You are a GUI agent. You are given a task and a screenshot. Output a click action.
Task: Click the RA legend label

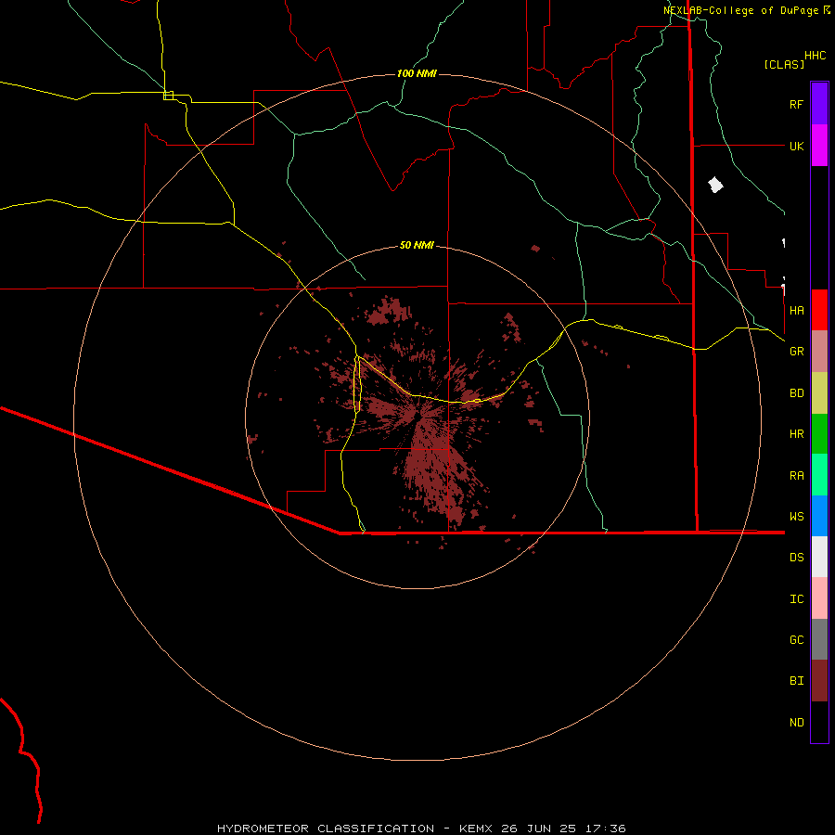[x=796, y=476]
